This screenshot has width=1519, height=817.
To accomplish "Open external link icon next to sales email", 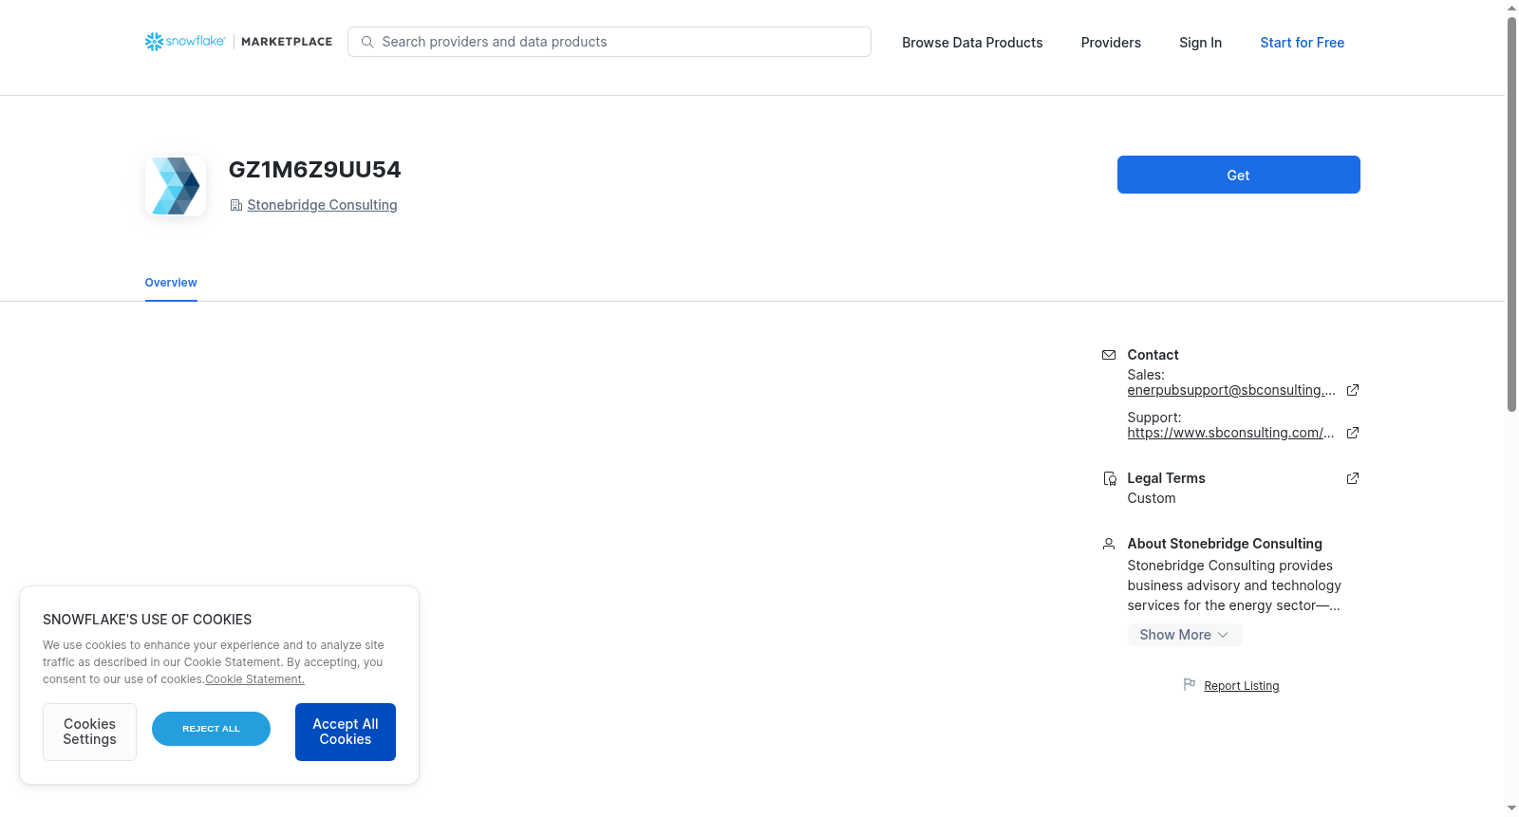I will tap(1353, 390).
